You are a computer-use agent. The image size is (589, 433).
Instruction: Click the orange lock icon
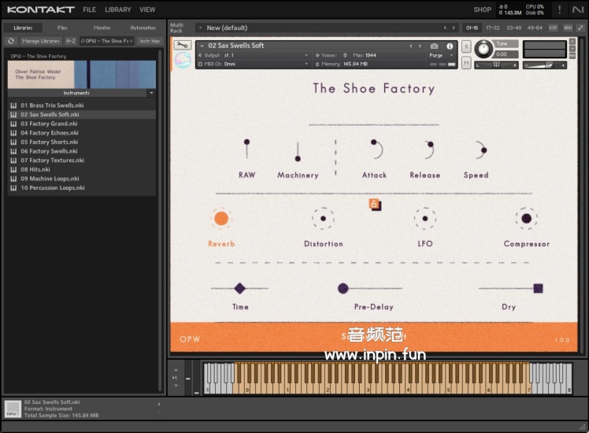[x=375, y=205]
